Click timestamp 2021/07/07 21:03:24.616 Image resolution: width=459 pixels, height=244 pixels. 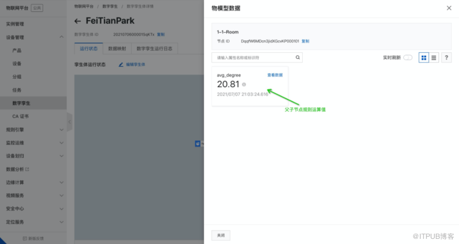click(x=242, y=94)
